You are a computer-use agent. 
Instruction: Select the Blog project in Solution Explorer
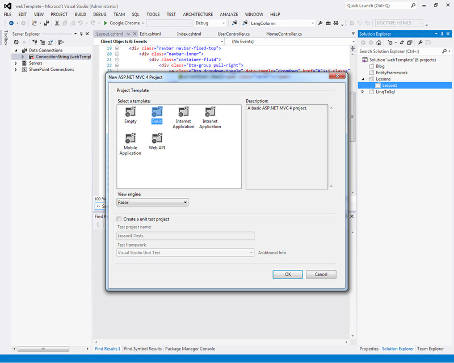coord(380,66)
